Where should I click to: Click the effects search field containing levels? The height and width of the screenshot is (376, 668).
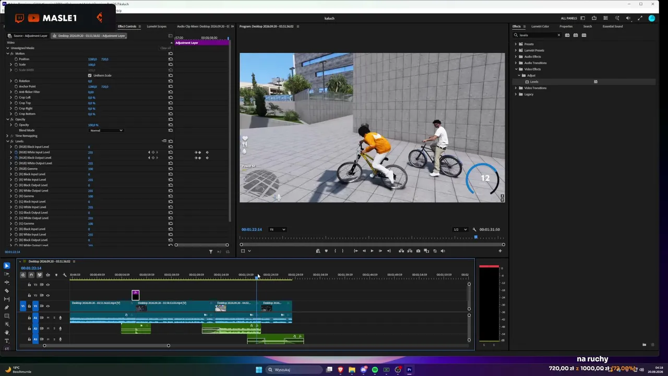[537, 35]
